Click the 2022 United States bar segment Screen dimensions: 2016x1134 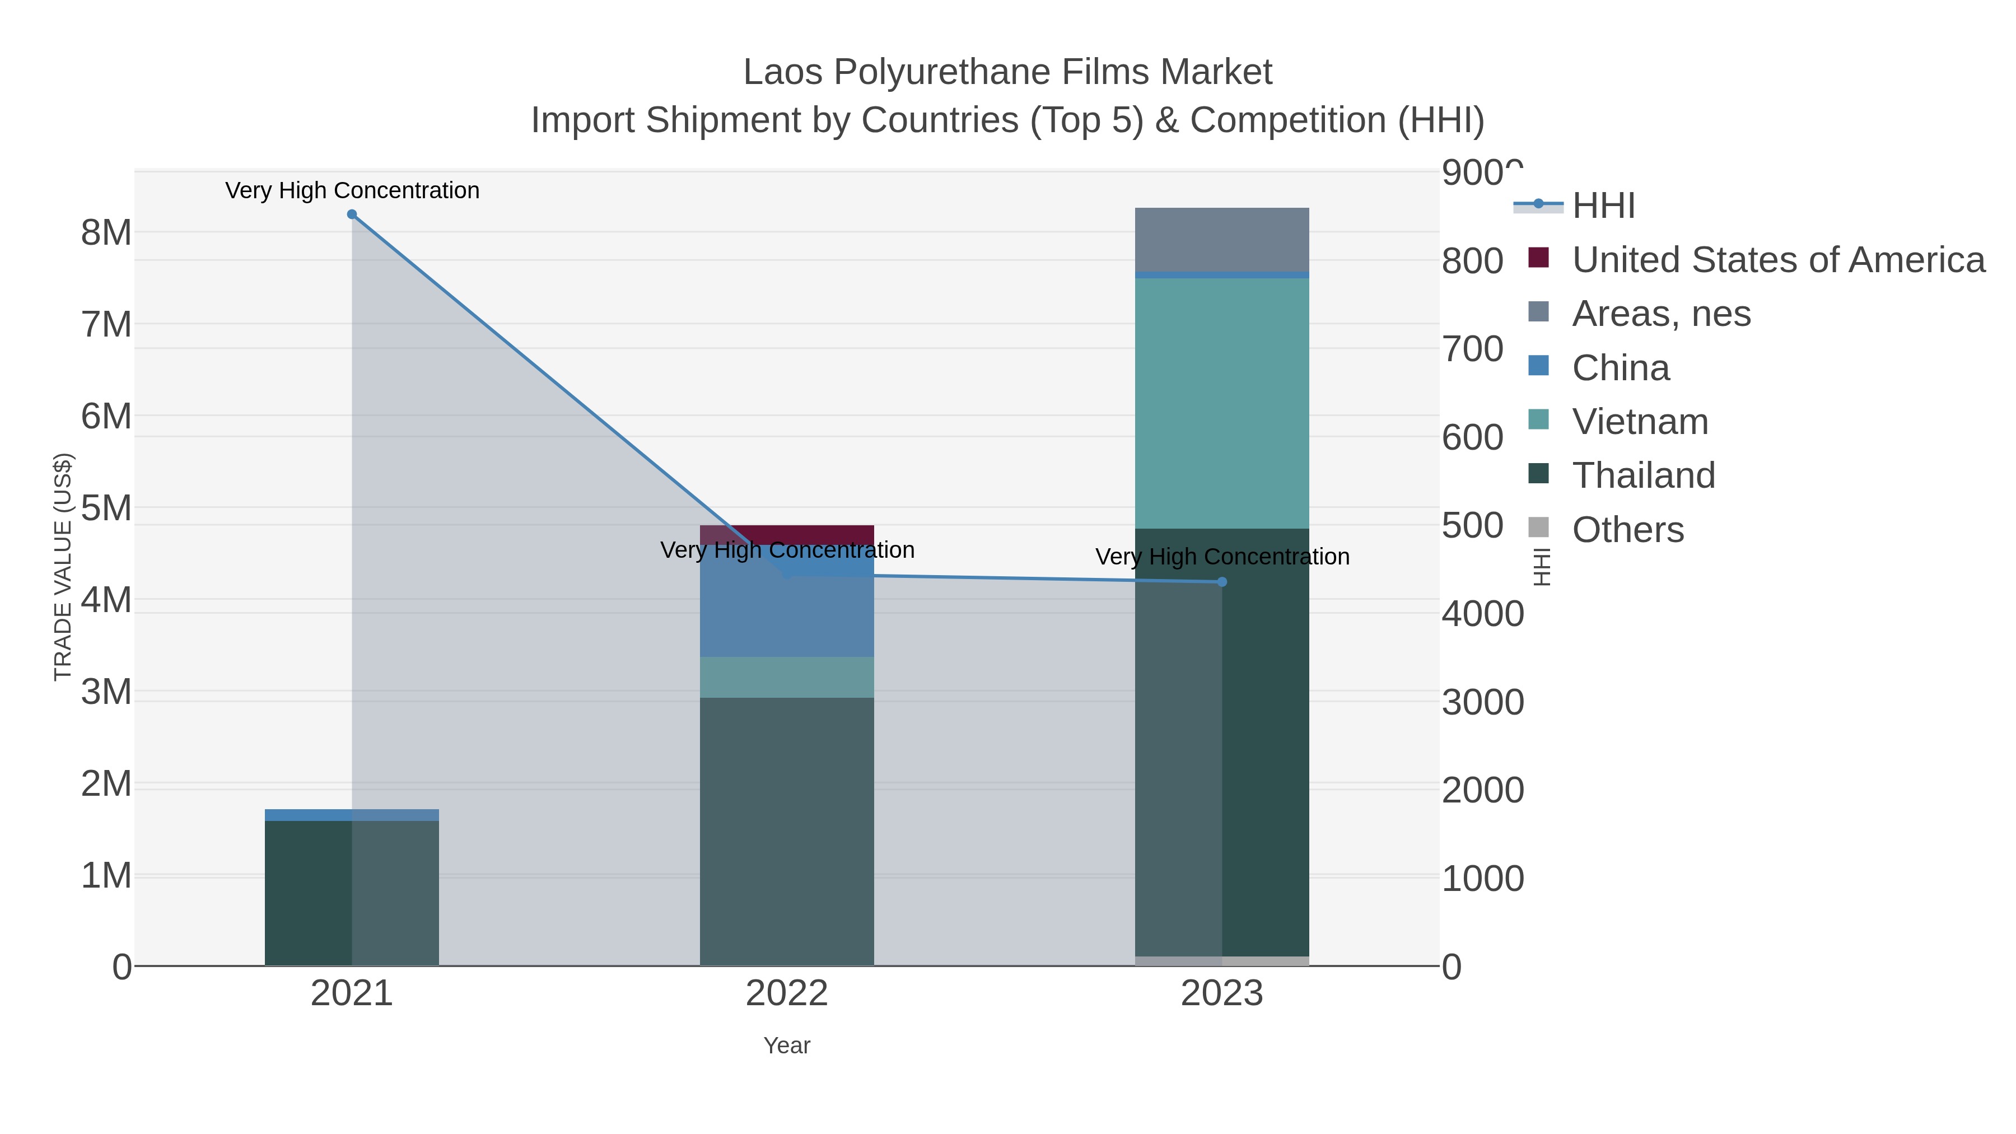click(787, 535)
